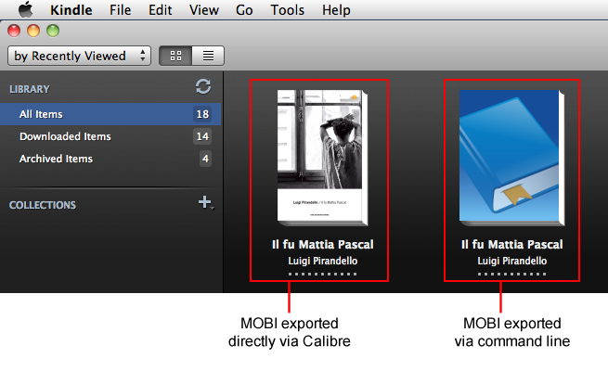
Task: Click the progress dots under the blue cover book
Action: [x=511, y=274]
